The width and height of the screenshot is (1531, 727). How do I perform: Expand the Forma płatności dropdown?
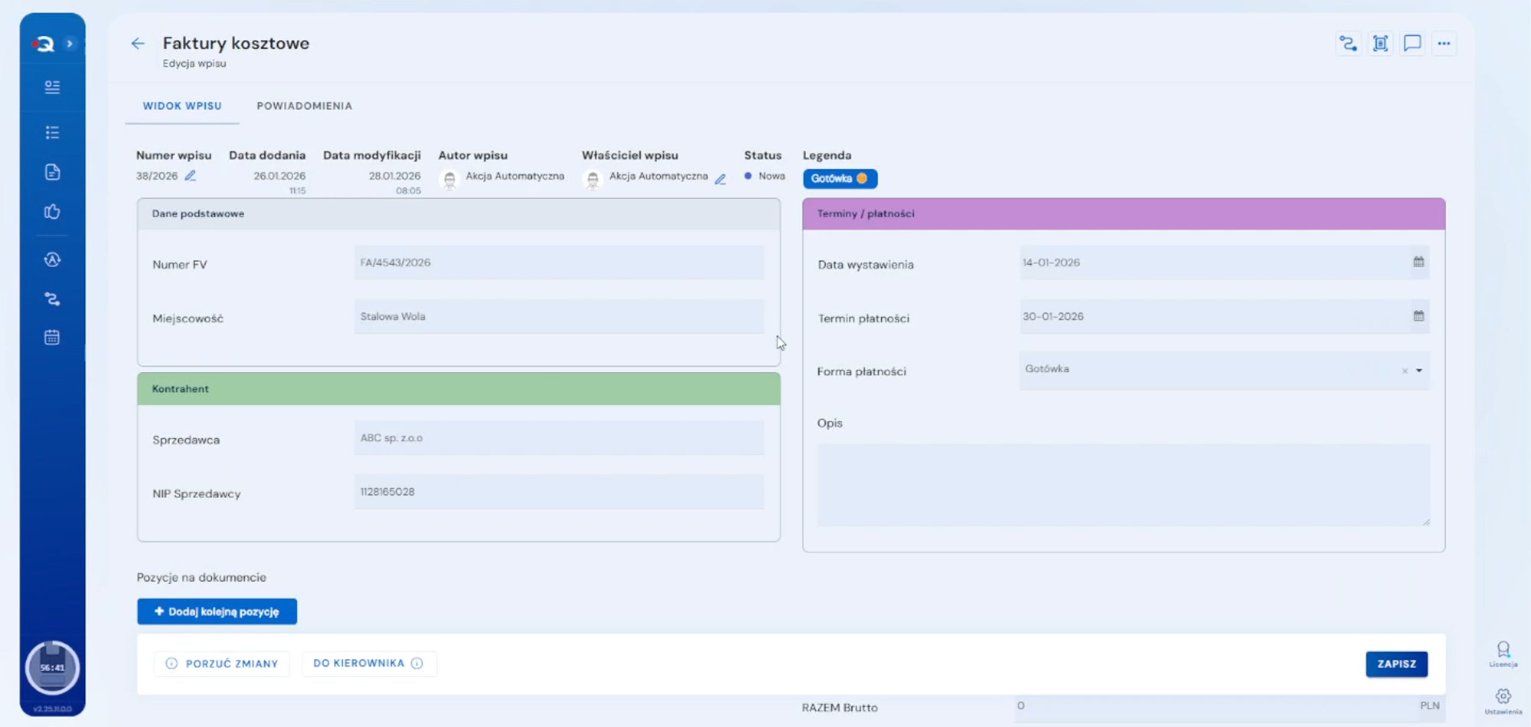(1419, 370)
